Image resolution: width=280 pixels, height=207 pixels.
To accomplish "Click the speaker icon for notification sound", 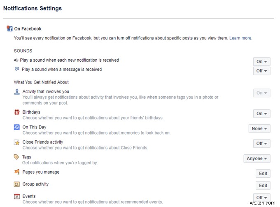I will (16, 60).
